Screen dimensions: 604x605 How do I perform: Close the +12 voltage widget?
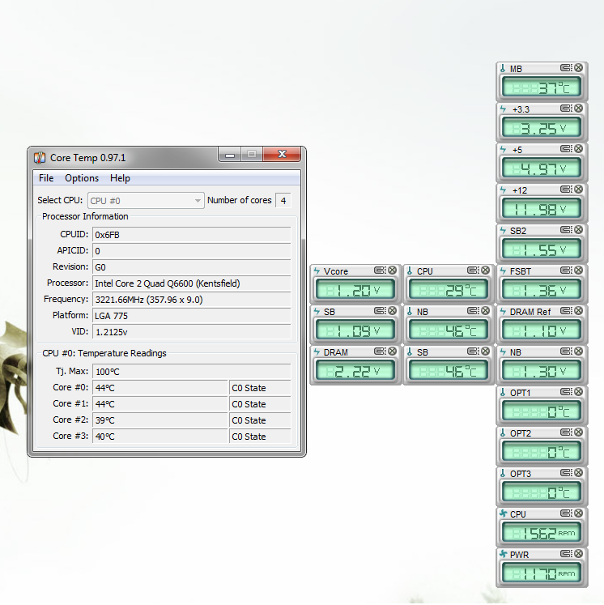pos(578,190)
